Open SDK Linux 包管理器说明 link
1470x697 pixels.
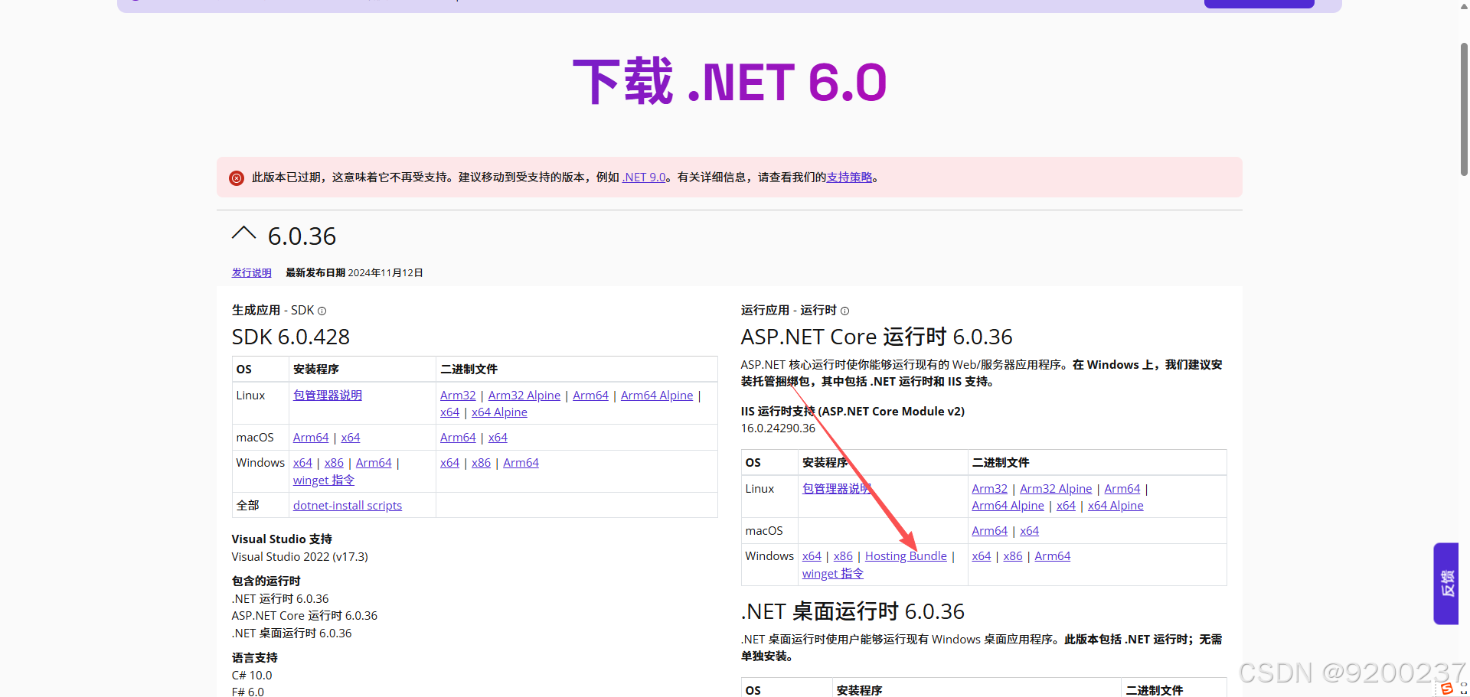pyautogui.click(x=327, y=395)
